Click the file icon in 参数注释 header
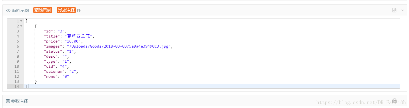409x108 pixels. click(394, 101)
